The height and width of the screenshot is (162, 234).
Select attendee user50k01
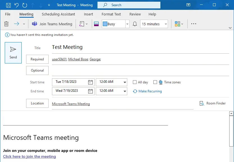59,59
